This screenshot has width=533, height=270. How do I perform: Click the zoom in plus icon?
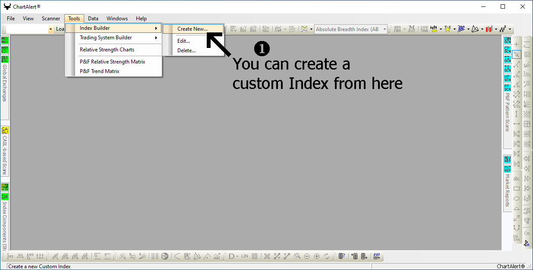[x=317, y=256]
